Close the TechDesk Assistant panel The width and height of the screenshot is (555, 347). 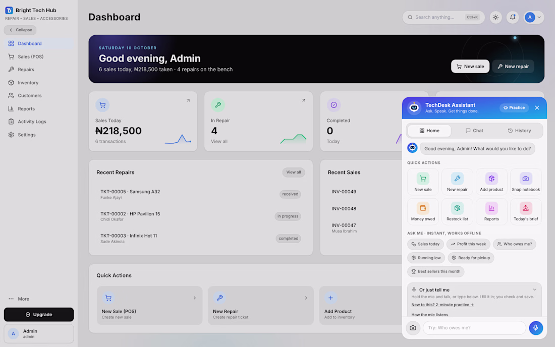click(537, 107)
